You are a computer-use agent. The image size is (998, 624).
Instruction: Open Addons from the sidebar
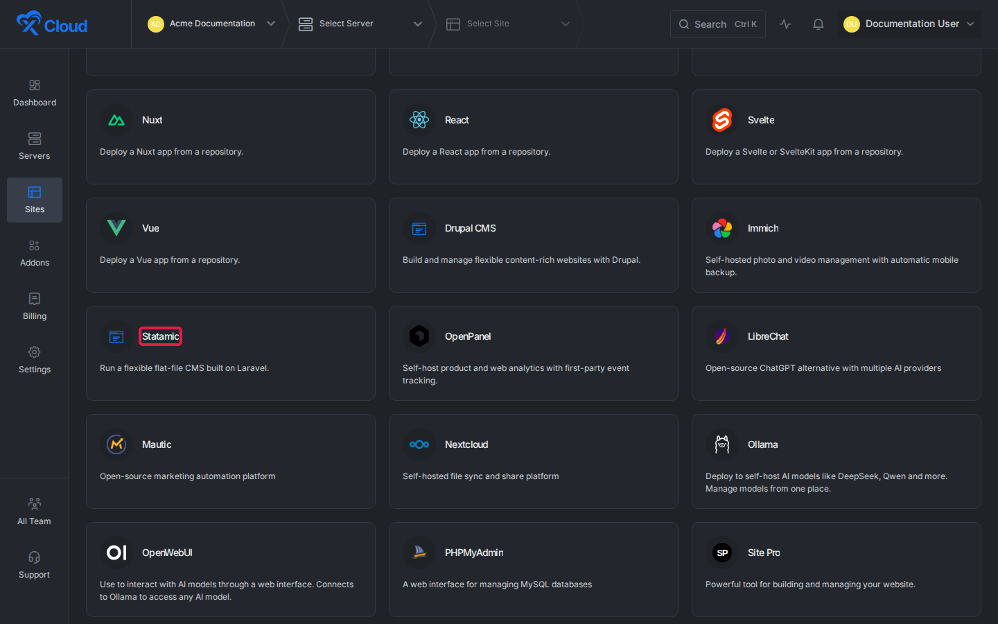[x=35, y=253]
